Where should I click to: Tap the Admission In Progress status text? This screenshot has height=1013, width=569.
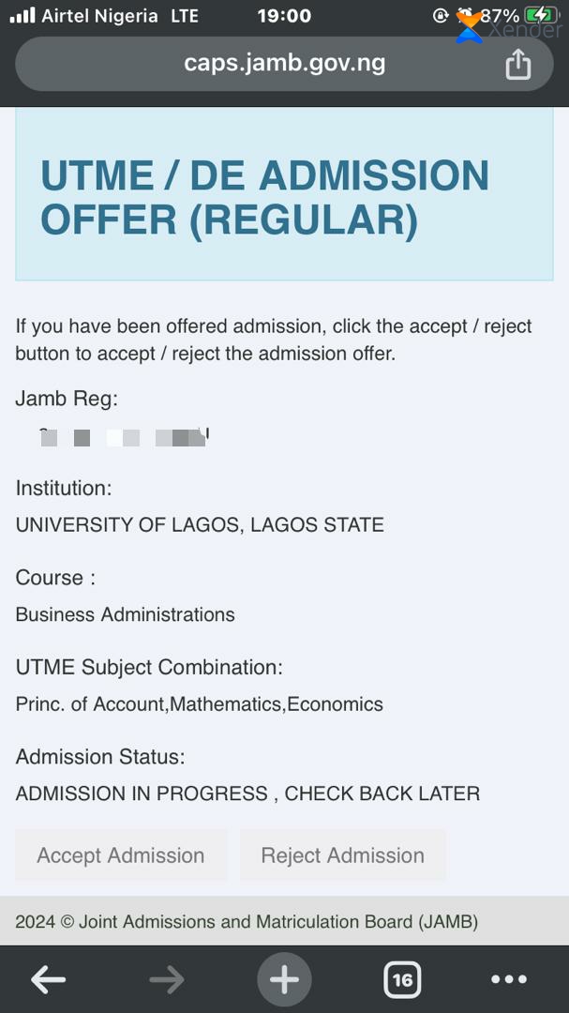pyautogui.click(x=248, y=794)
